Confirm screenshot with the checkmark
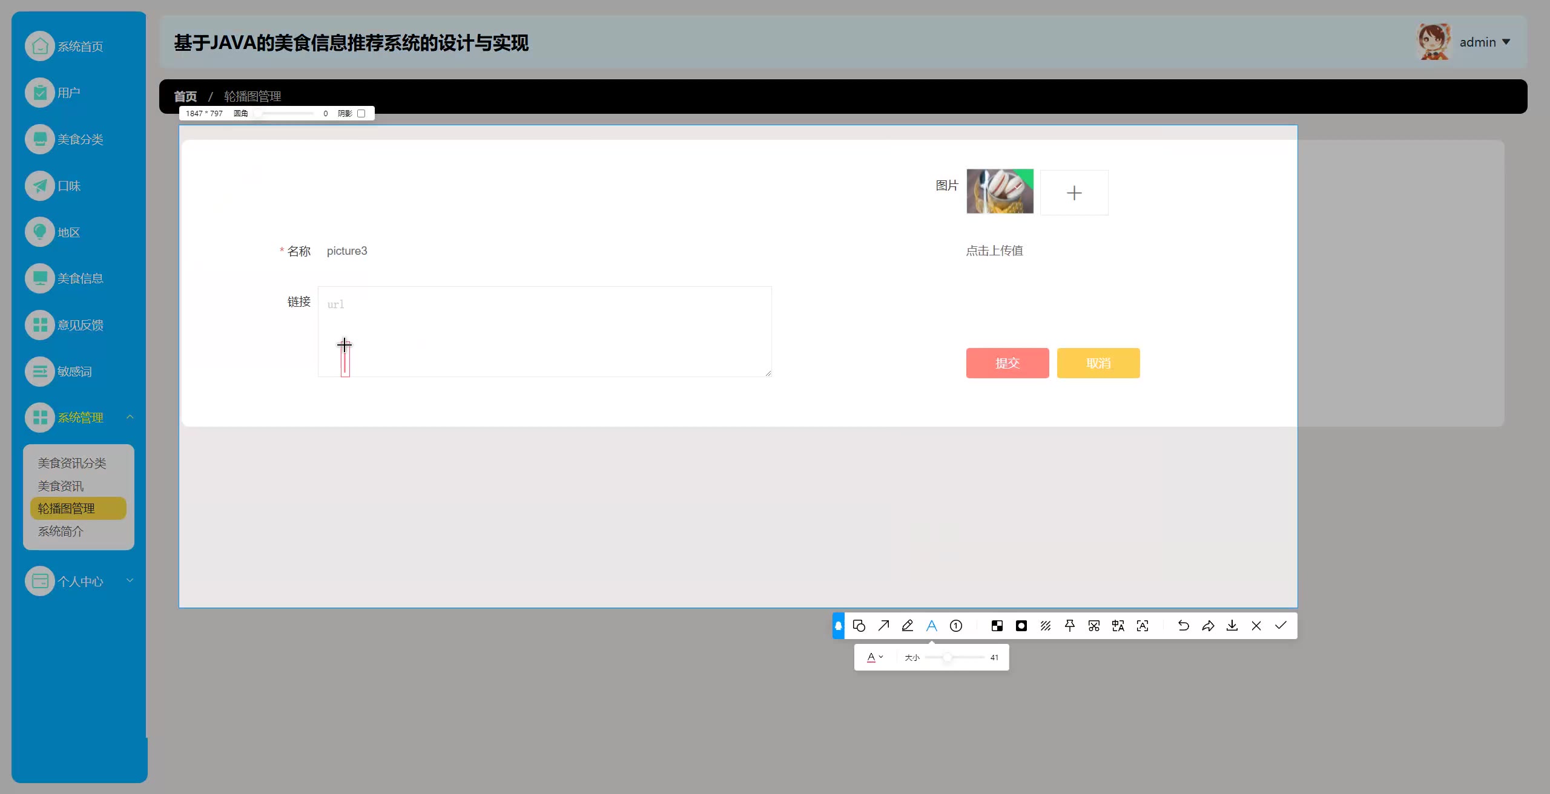 coord(1281,626)
